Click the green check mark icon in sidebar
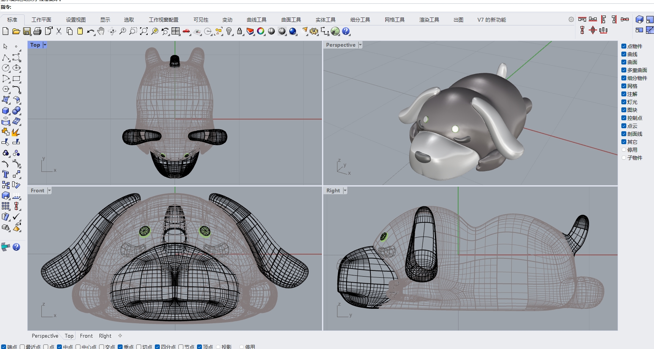Screen dimensions: 654x349 [16, 217]
